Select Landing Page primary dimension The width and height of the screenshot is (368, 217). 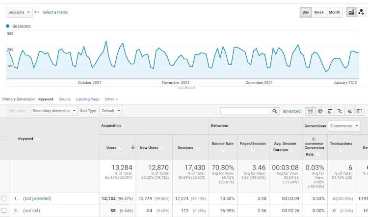tap(87, 99)
